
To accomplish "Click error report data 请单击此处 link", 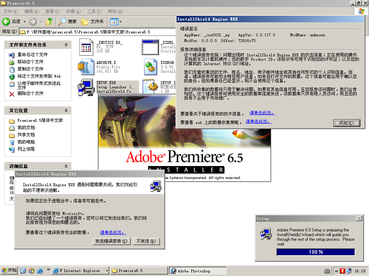I will pyautogui.click(x=113, y=232).
